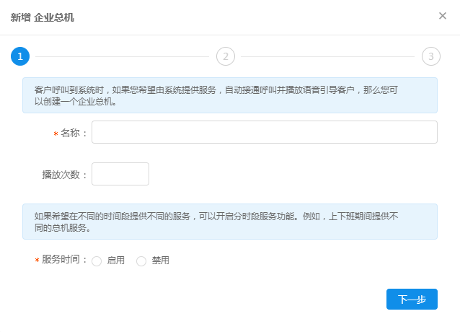Click the 分时段服务 info notice

229,222
